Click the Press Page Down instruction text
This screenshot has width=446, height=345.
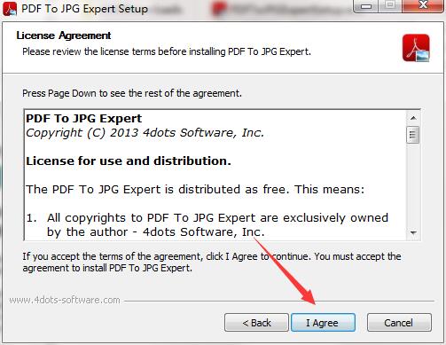tap(132, 93)
